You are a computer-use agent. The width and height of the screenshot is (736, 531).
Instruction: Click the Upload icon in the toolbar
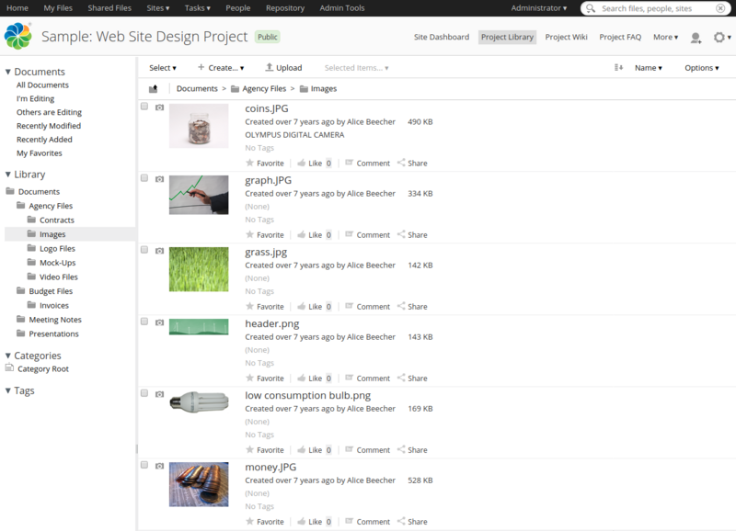click(x=267, y=67)
